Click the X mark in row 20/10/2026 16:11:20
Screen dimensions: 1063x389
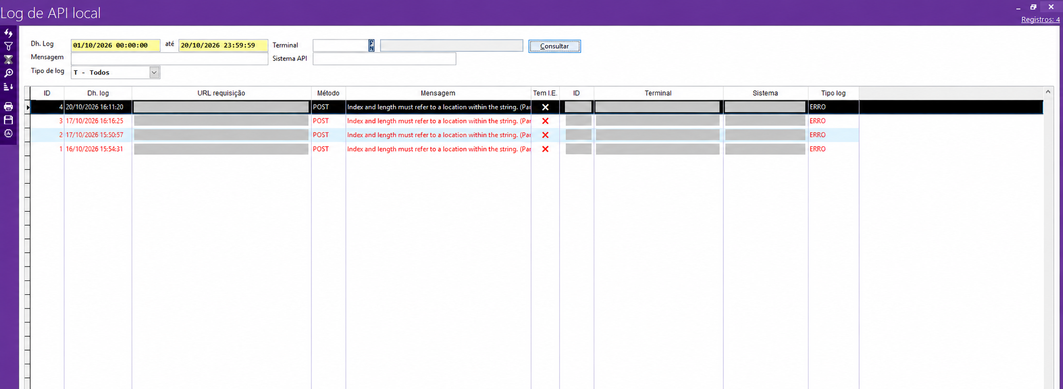545,107
